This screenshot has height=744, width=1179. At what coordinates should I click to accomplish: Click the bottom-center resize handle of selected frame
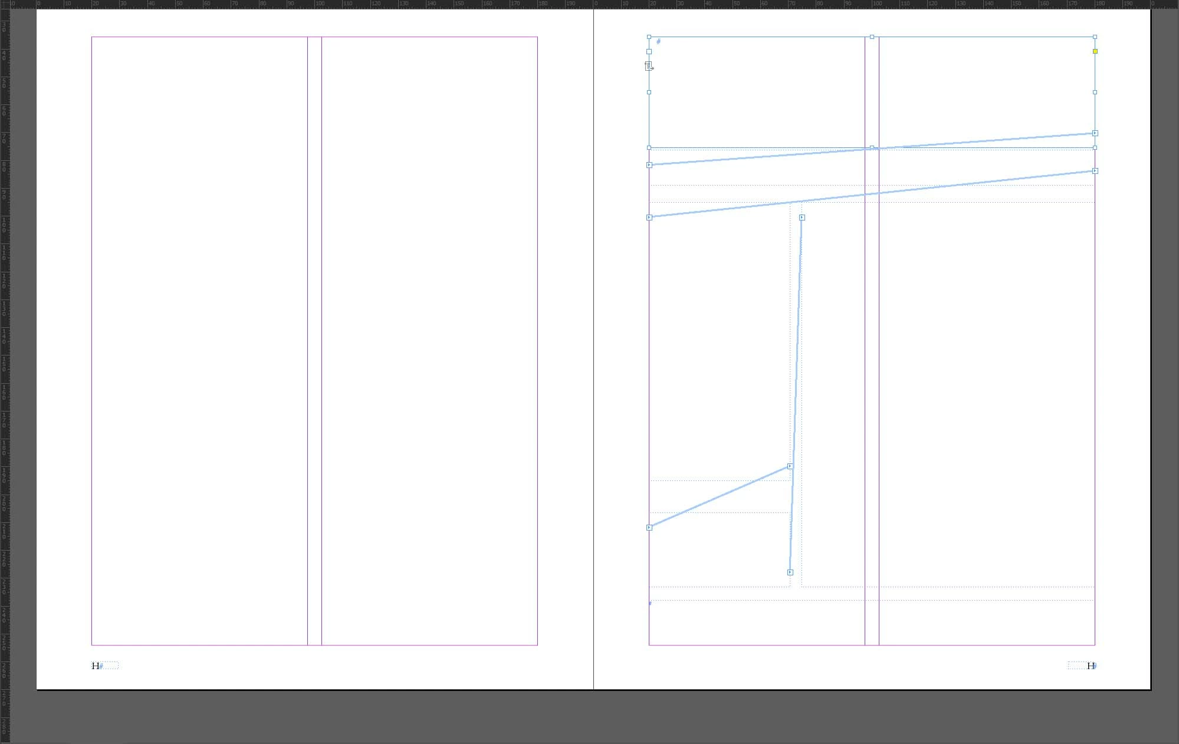pos(872,148)
